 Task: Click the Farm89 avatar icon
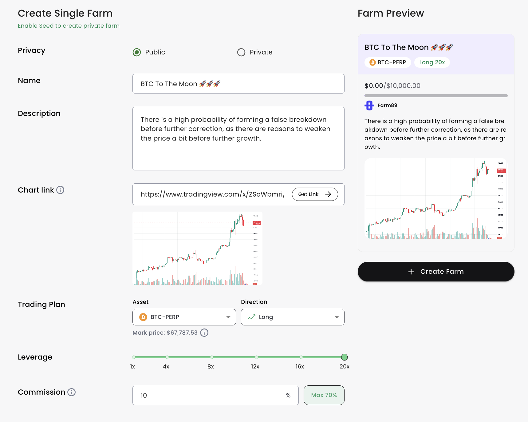pos(369,105)
